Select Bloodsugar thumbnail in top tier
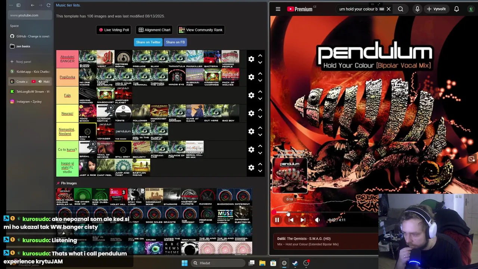 (x=87, y=59)
